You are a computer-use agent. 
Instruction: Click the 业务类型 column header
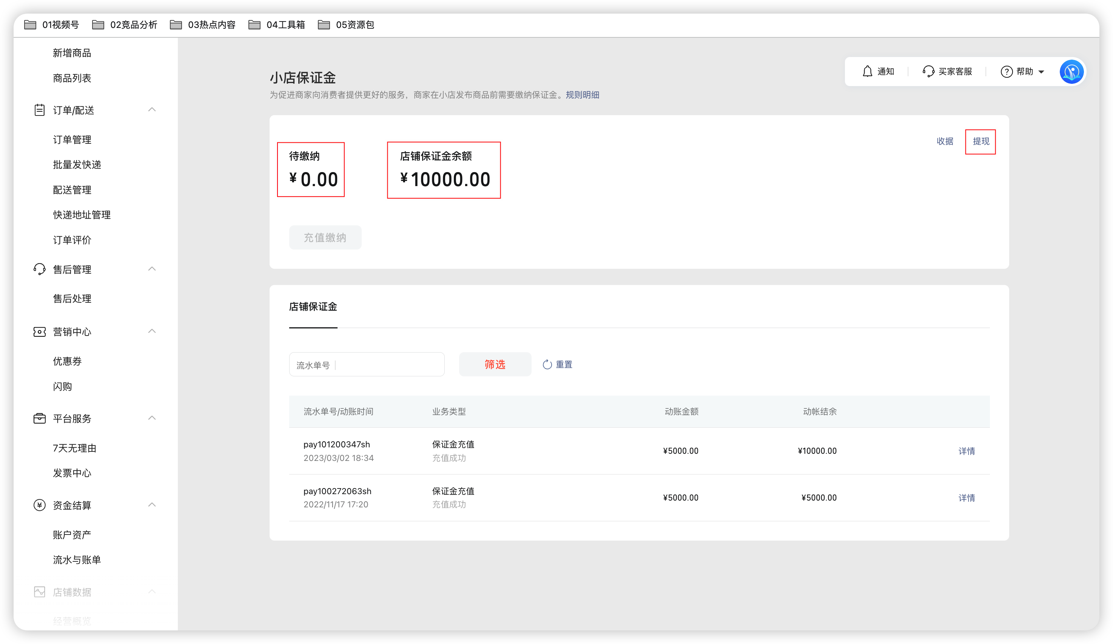click(449, 412)
